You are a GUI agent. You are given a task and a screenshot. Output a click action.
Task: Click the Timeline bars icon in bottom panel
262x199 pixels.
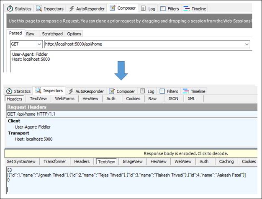(x=186, y=91)
